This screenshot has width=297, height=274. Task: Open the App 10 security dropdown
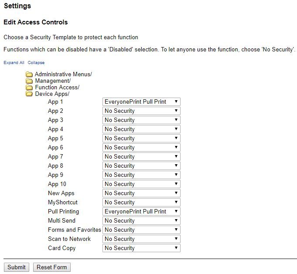pos(141,184)
